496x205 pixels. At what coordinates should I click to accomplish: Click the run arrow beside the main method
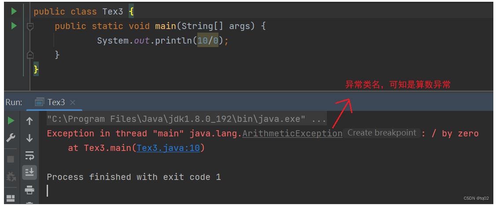[14, 26]
